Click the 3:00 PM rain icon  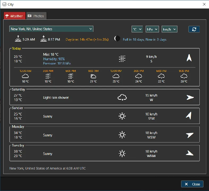pyautogui.click(x=139, y=76)
